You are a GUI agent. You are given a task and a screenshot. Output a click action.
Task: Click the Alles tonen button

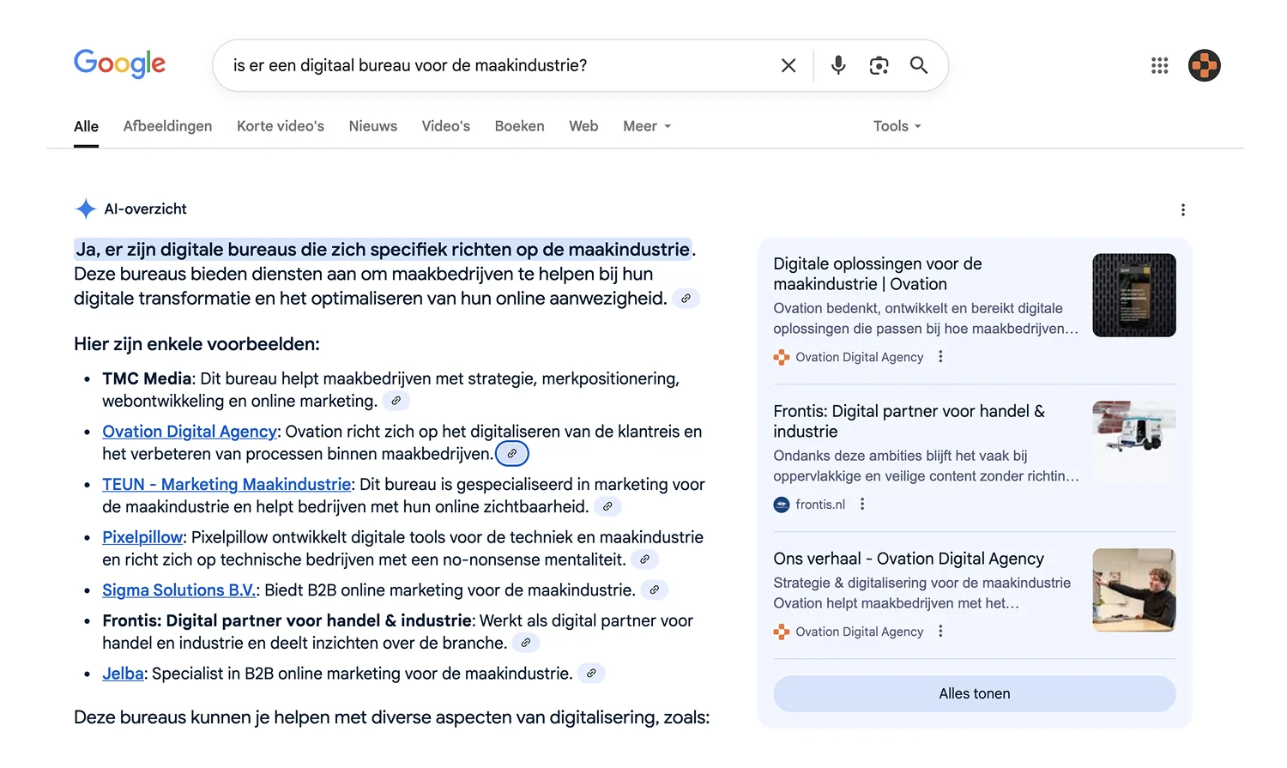pyautogui.click(x=975, y=693)
